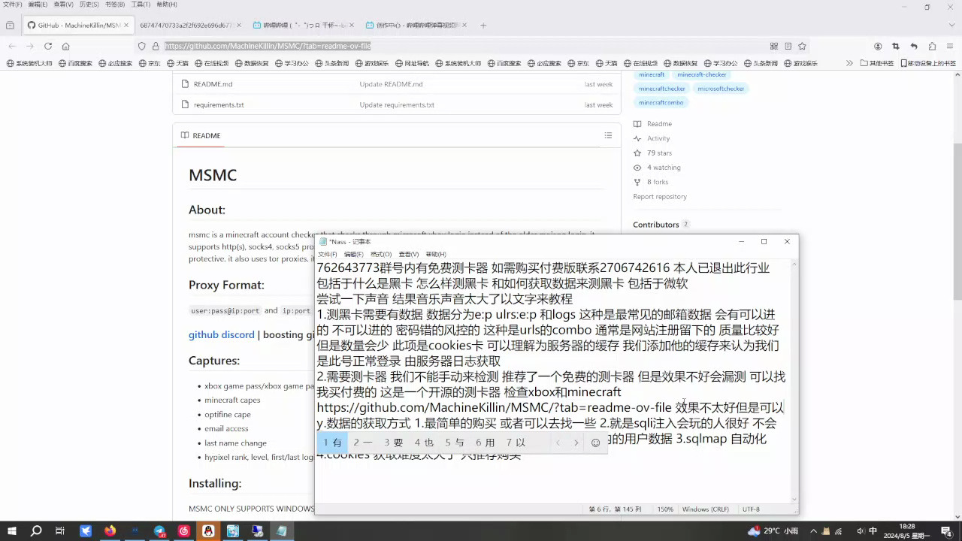Click the microsoftchecker topic tag
Screen dimensions: 962x541
[x=721, y=89]
